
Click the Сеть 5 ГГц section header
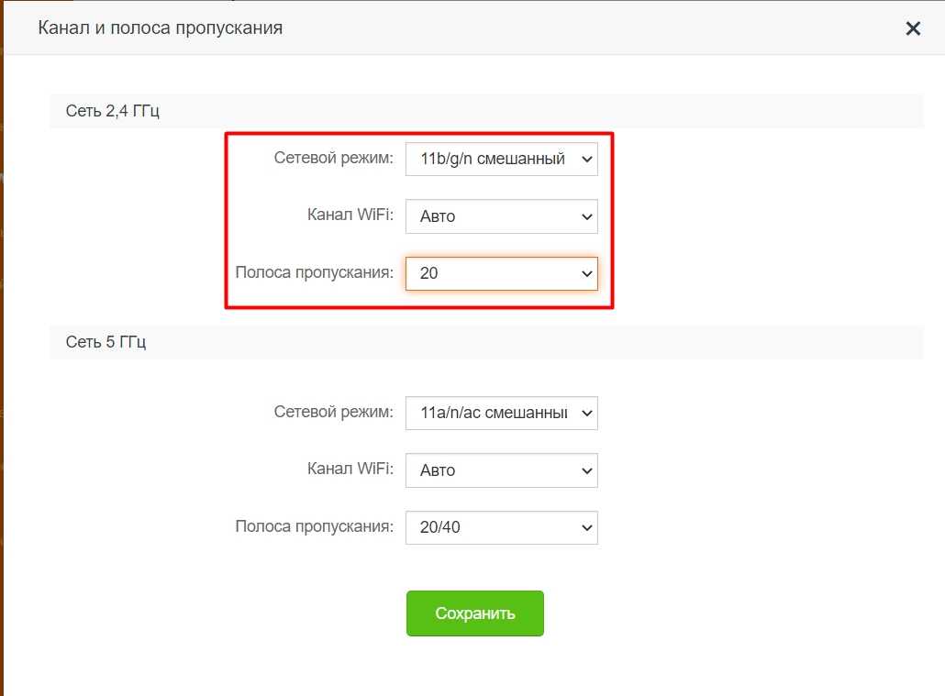point(106,342)
